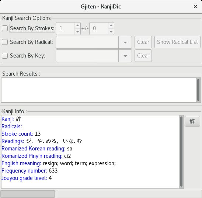Screen dimensions: 202x198
Task: Click the empty Search Results list area
Action: click(x=98, y=90)
